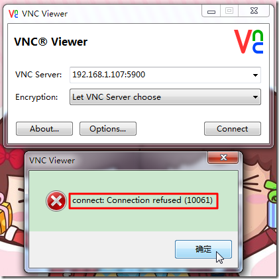The image size is (279, 279).
Task: Select the 'Let VNC Server choose' combo box
Action: point(165,97)
